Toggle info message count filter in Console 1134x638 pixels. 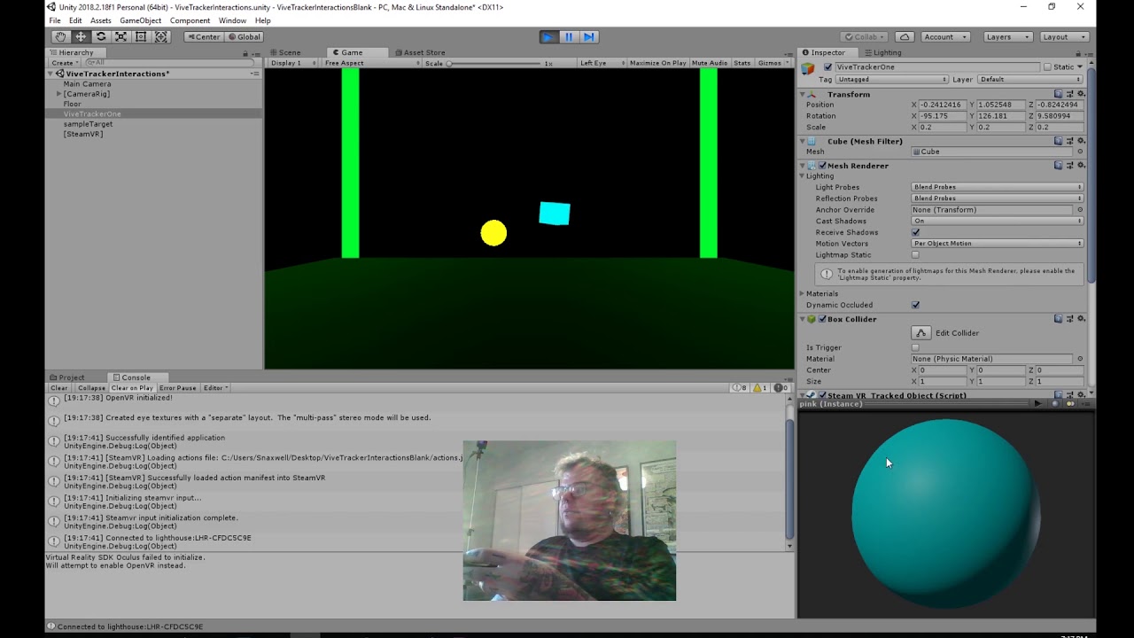tap(739, 387)
